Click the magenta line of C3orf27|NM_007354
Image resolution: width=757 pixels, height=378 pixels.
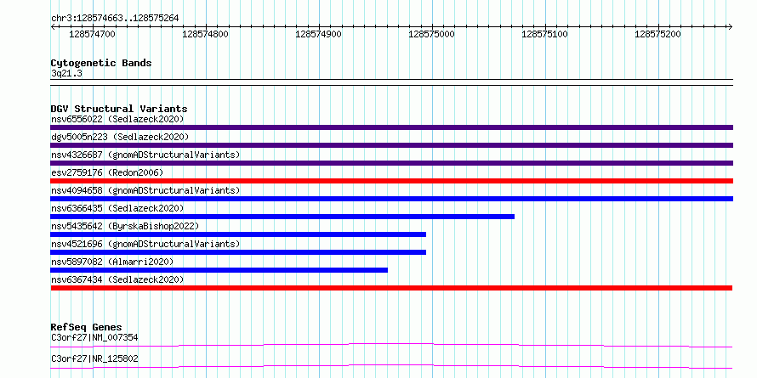point(391,345)
